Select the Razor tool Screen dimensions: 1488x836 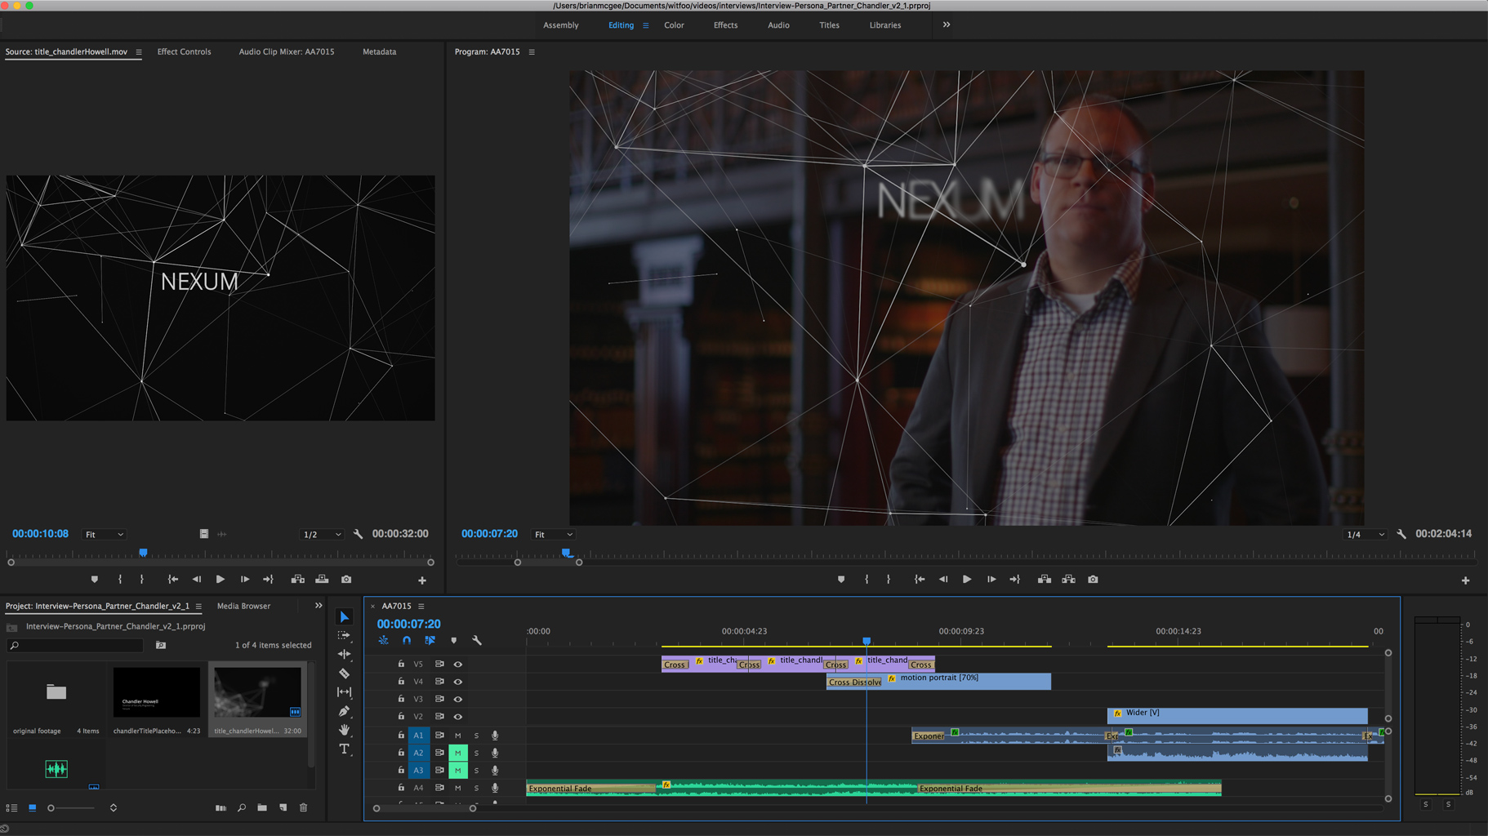click(x=344, y=674)
